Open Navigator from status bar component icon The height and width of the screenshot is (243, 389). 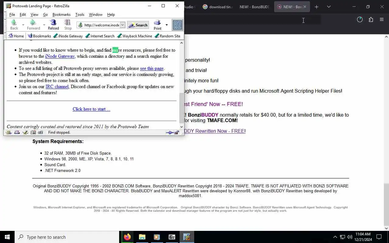click(9, 132)
